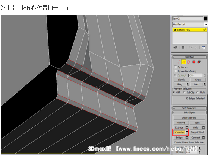Enable Ignore Backfacing checkbox
Viewport: 208px width, 155px height.
point(175,71)
